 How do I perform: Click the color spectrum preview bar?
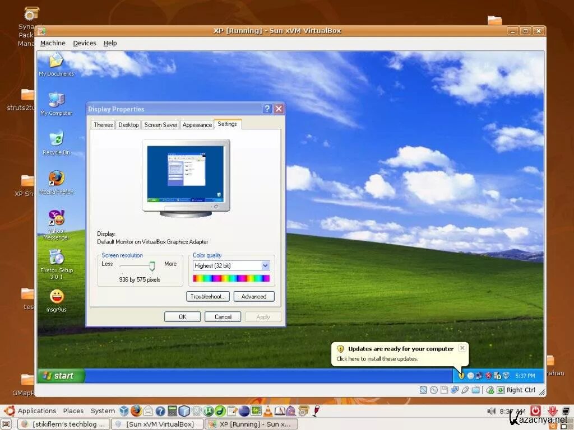(x=232, y=279)
